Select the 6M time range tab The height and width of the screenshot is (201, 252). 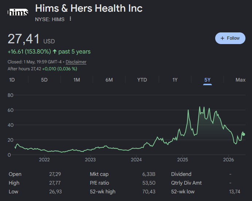point(109,80)
